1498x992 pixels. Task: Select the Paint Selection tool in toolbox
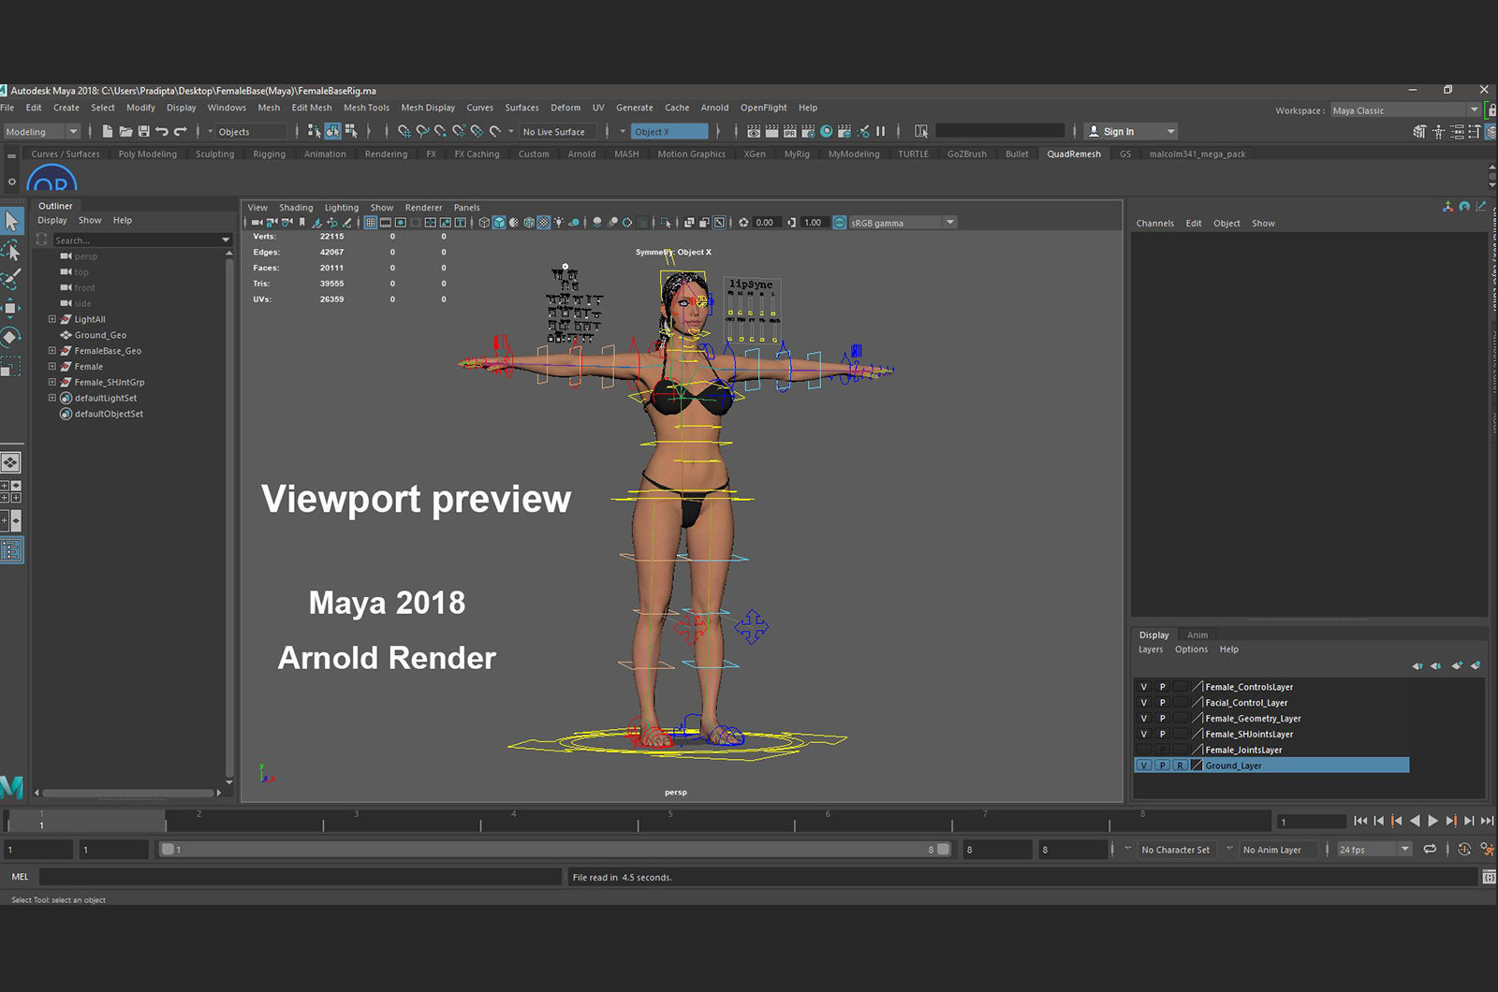point(11,279)
